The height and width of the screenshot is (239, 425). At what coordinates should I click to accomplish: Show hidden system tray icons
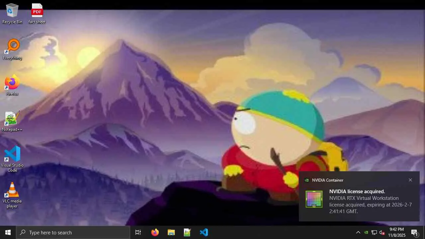tap(358, 232)
